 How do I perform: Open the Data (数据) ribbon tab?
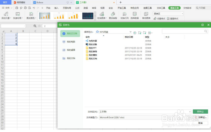click(86, 8)
